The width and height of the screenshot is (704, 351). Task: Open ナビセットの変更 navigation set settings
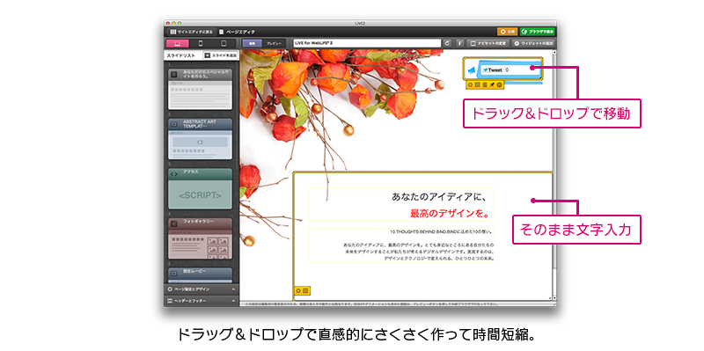[488, 43]
